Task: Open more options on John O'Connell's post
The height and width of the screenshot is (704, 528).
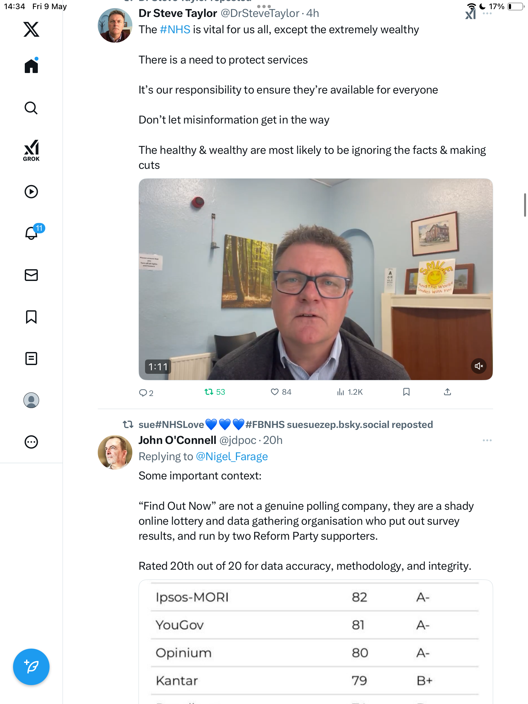Action: (x=487, y=440)
